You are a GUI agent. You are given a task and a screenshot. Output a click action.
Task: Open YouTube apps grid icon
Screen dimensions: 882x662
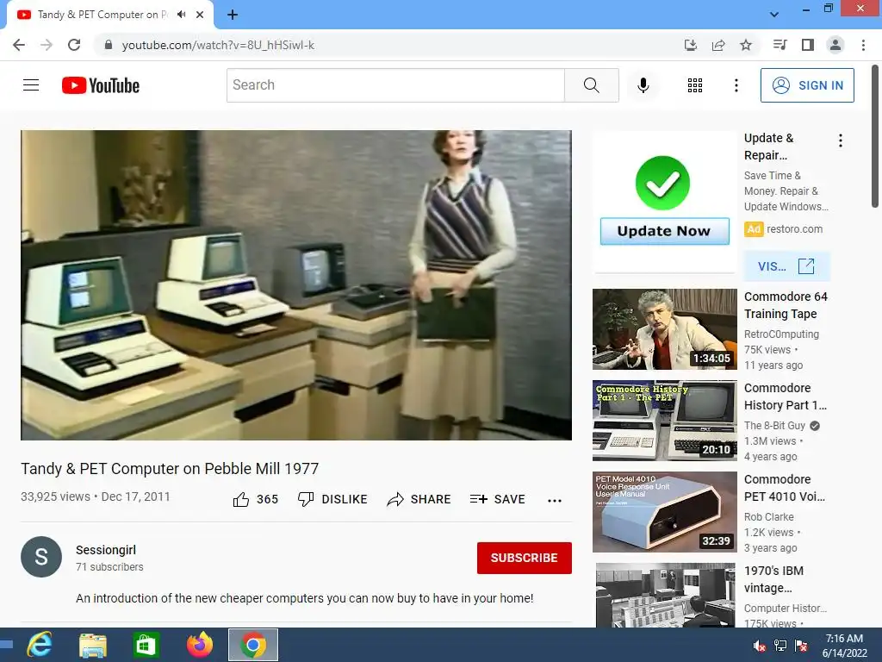coord(695,85)
